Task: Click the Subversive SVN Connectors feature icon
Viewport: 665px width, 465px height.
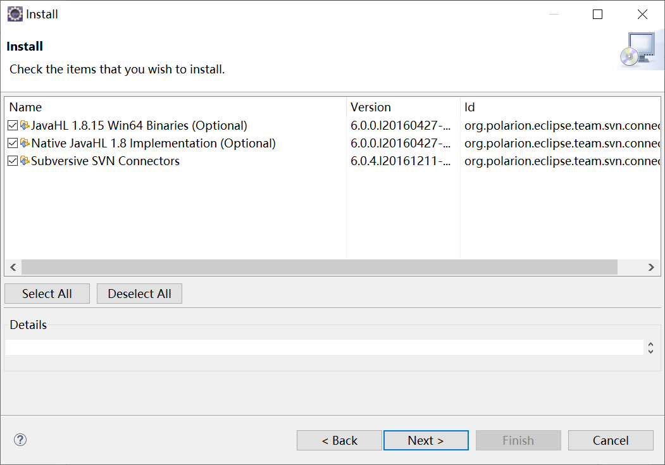Action: click(25, 161)
